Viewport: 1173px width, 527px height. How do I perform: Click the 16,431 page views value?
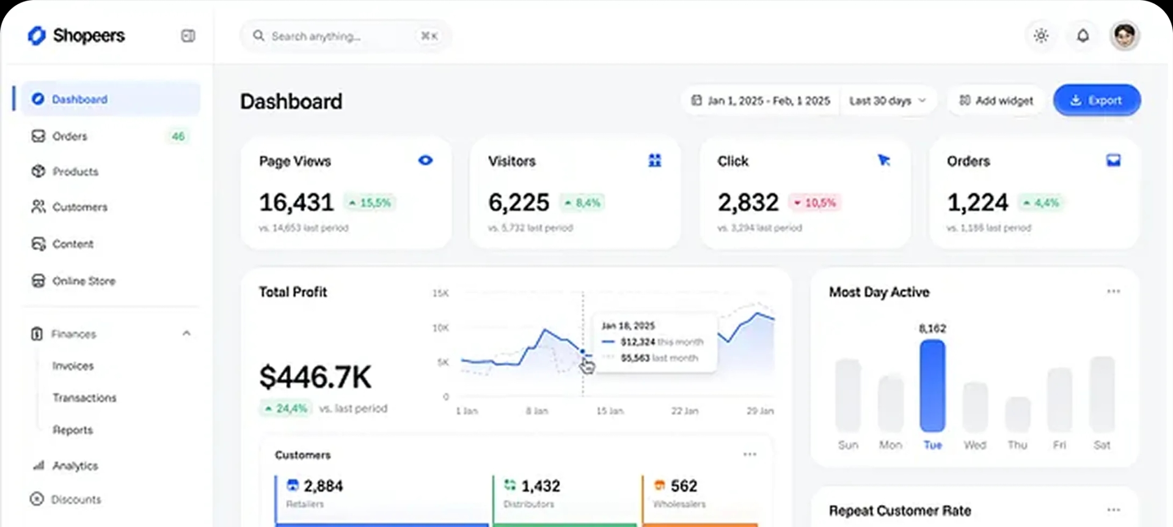point(297,203)
